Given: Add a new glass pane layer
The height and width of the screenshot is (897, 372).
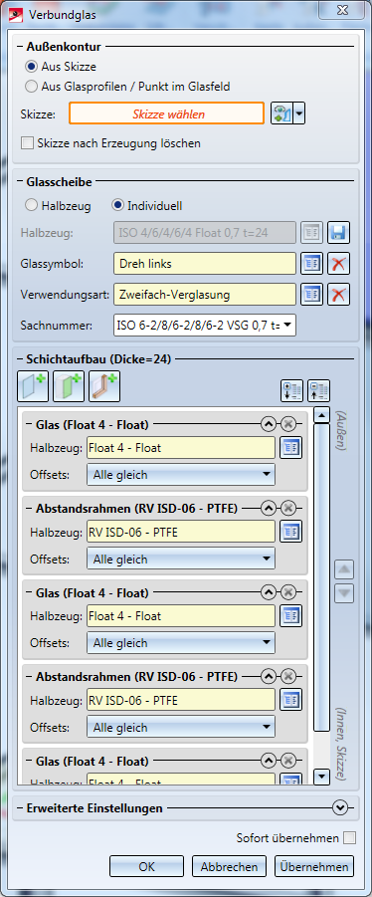Looking at the screenshot, I should [x=33, y=386].
